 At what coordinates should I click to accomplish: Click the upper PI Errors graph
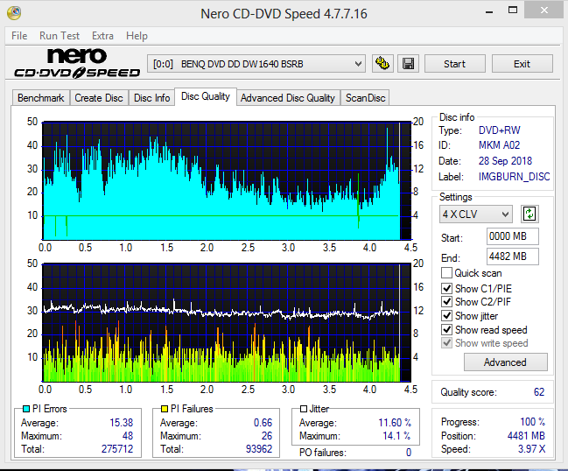pyautogui.click(x=228, y=180)
